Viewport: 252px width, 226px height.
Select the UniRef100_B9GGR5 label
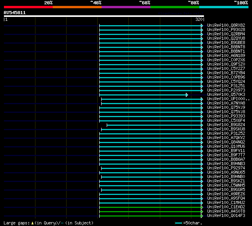pyautogui.click(x=226, y=190)
